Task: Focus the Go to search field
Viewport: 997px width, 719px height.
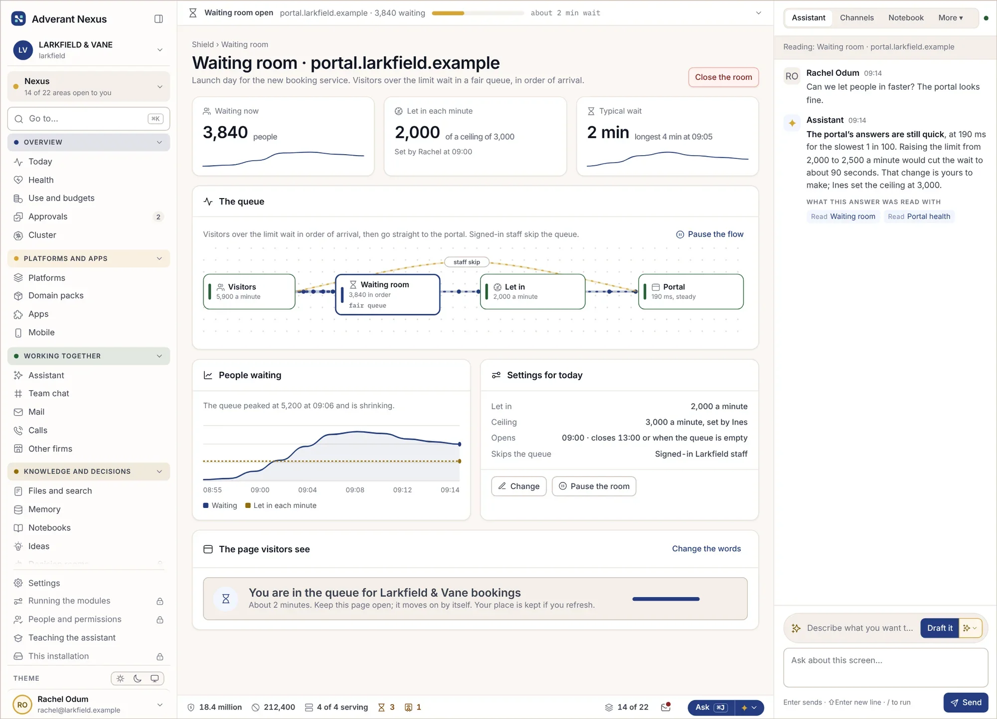Action: (89, 119)
